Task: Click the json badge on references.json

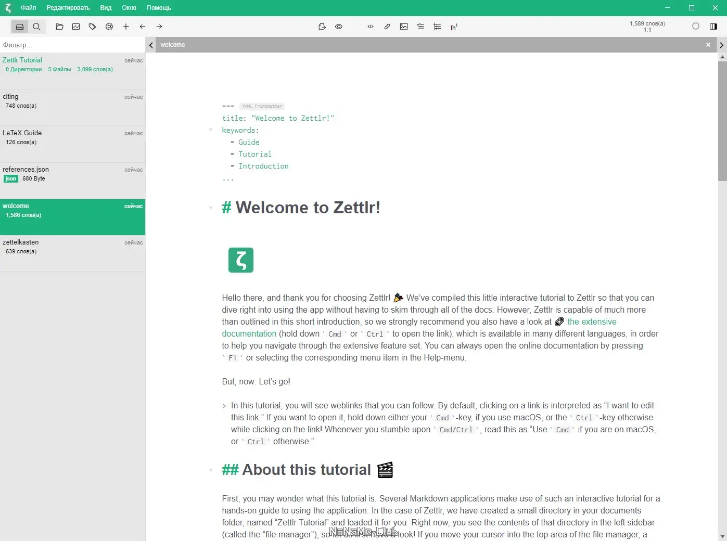Action: point(11,179)
